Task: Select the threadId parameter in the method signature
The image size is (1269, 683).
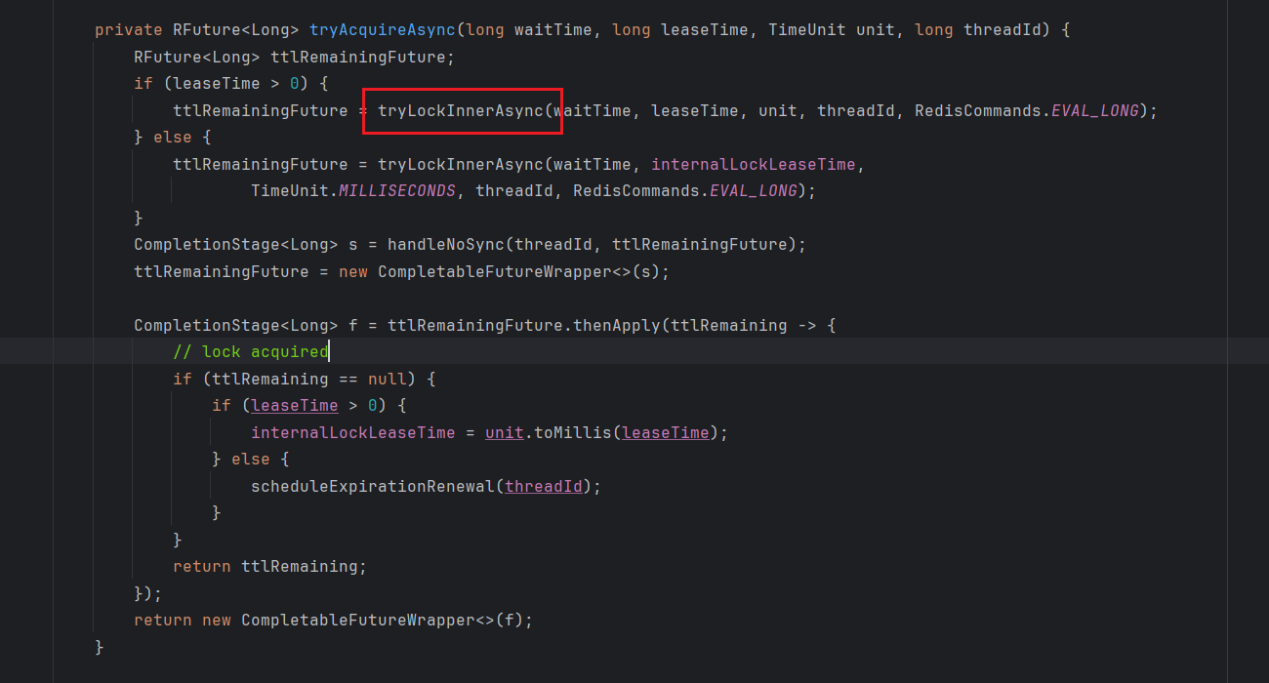Action: click(1003, 29)
